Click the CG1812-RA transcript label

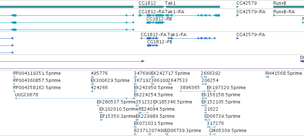point(151,12)
